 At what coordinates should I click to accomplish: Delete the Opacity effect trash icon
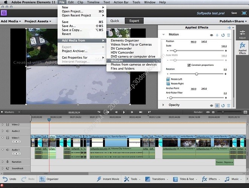(x=229, y=106)
